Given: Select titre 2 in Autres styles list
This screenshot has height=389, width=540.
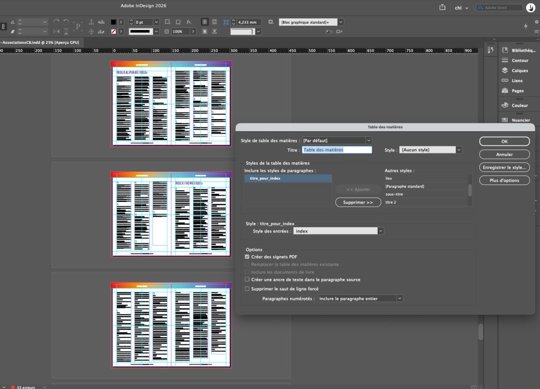Looking at the screenshot, I should [426, 202].
